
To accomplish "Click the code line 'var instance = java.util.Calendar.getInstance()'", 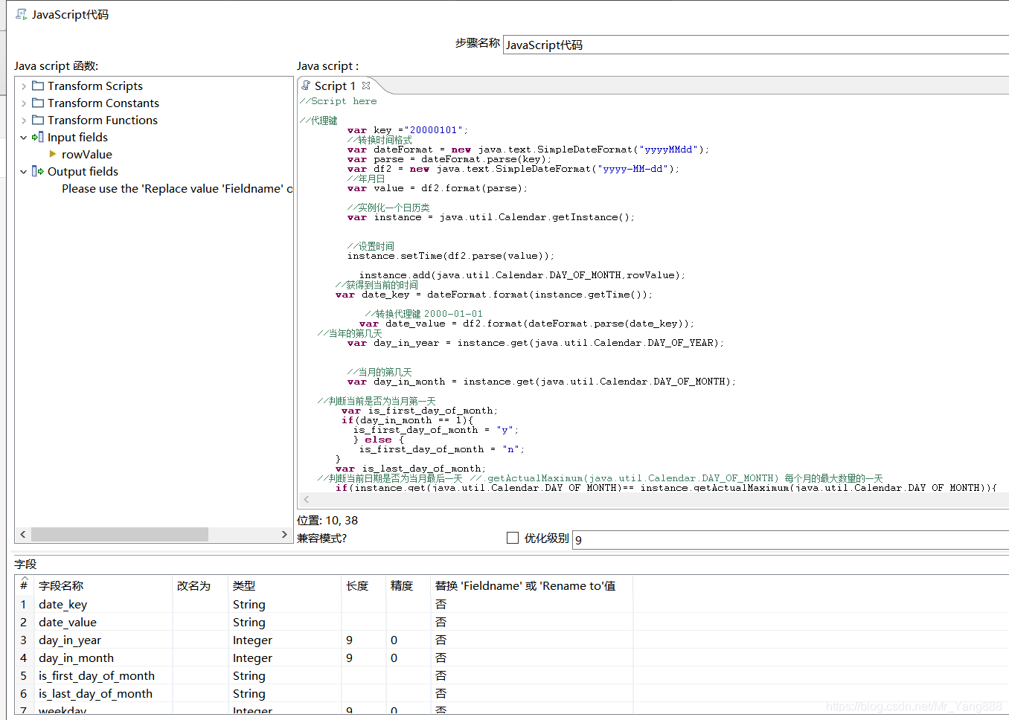I will click(491, 217).
